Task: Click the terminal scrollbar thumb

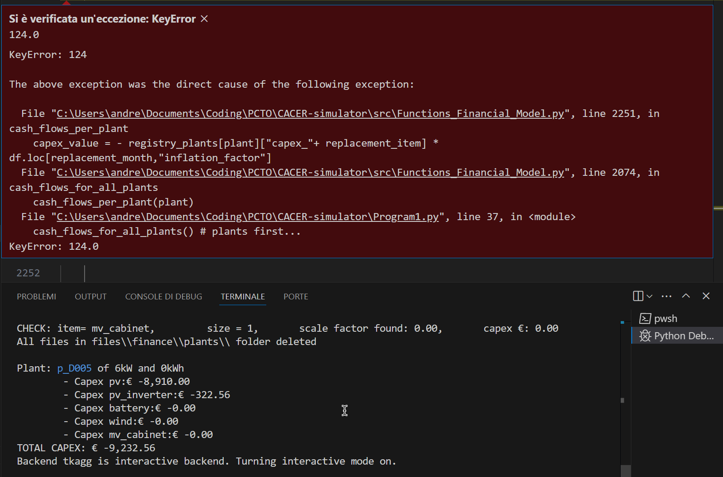Action: (x=626, y=470)
